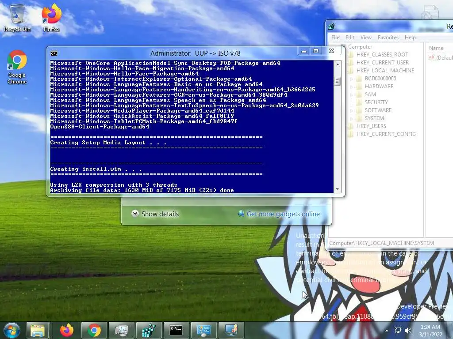Click the OpenSSH-Client-Package-amd64 console line
Image resolution: width=453 pixels, height=339 pixels.
coord(100,127)
